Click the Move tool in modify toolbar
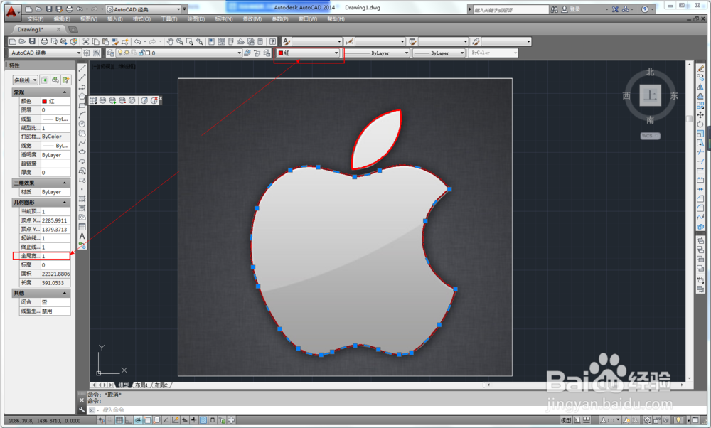The image size is (711, 428). pyautogui.click(x=700, y=114)
